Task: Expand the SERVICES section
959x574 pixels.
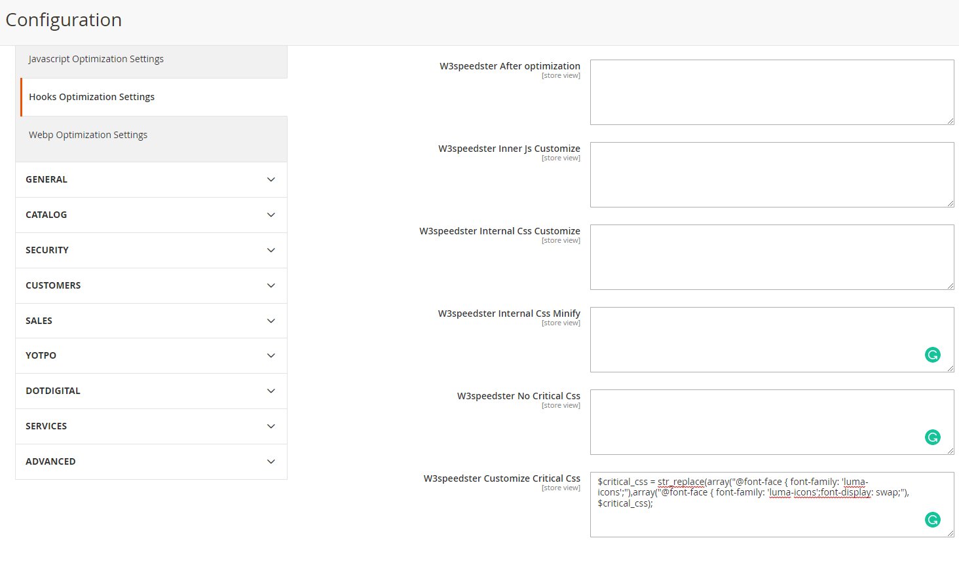Action: [151, 426]
